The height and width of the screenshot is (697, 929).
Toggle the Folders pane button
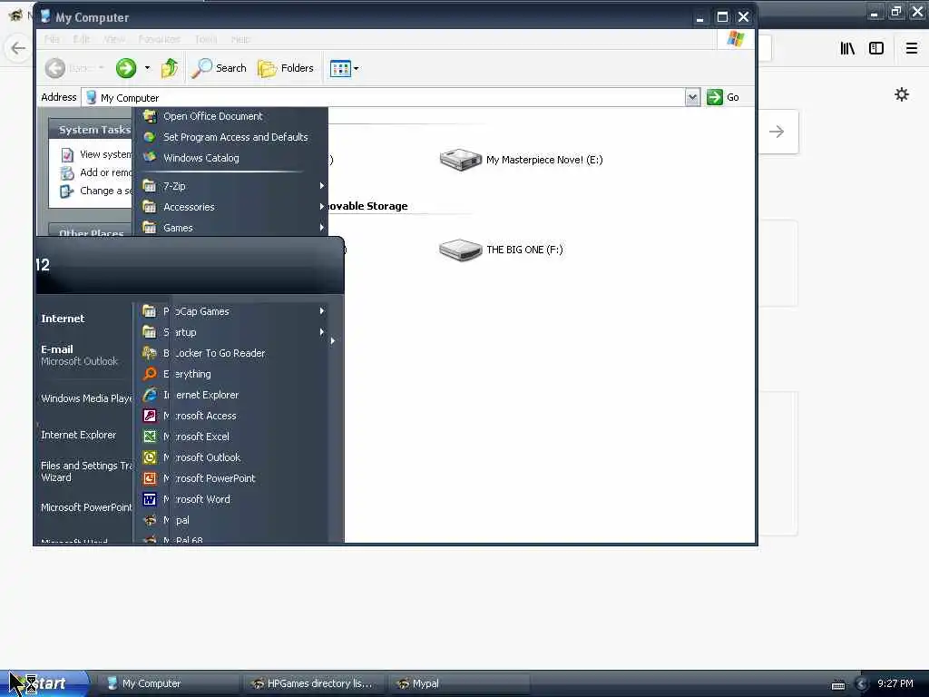click(286, 68)
